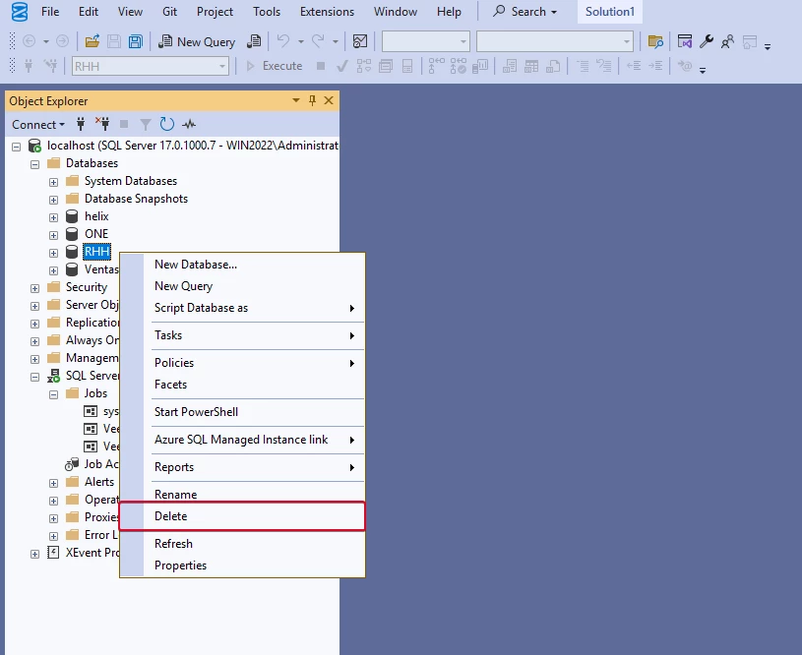
Task: Open Azure SQL Managed Instance link submenu
Action: (242, 440)
